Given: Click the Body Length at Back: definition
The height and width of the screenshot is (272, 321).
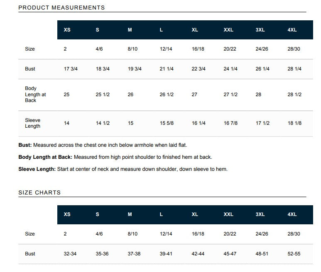Looking at the screenshot, I should 115,157.
